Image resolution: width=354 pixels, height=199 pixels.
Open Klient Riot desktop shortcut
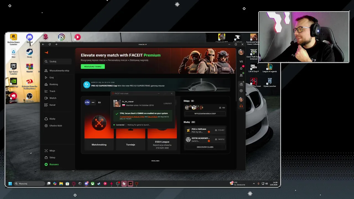[13, 97]
